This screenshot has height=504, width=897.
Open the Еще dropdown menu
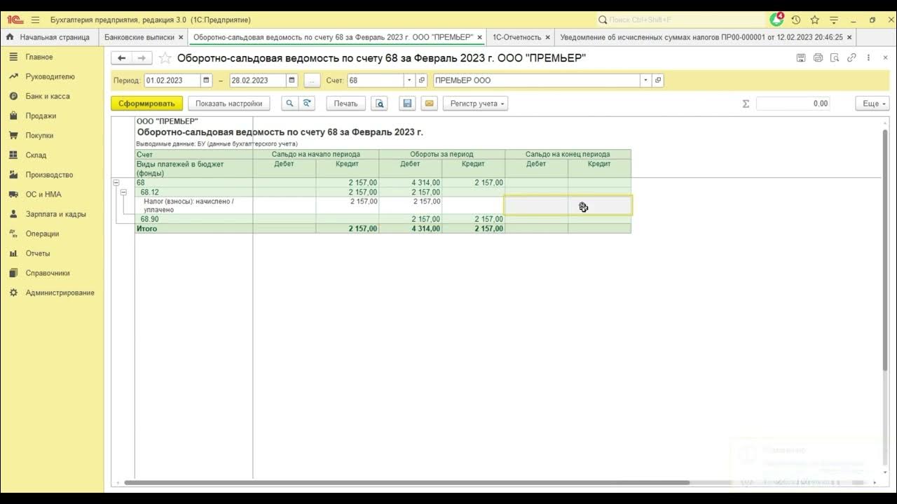coord(872,104)
